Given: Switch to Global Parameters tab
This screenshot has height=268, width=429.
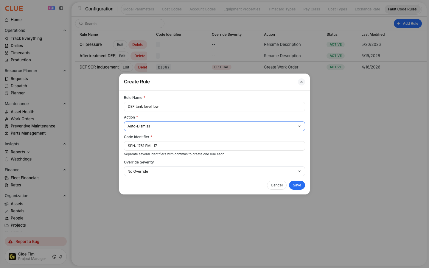Looking at the screenshot, I should (138, 9).
